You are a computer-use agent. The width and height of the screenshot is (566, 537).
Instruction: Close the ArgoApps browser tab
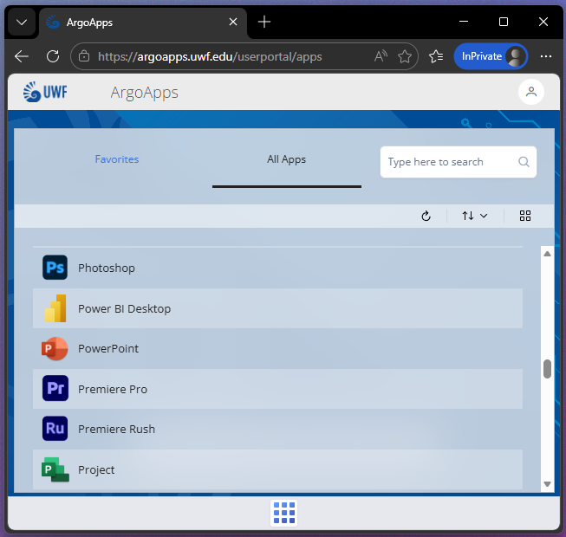[x=233, y=22]
